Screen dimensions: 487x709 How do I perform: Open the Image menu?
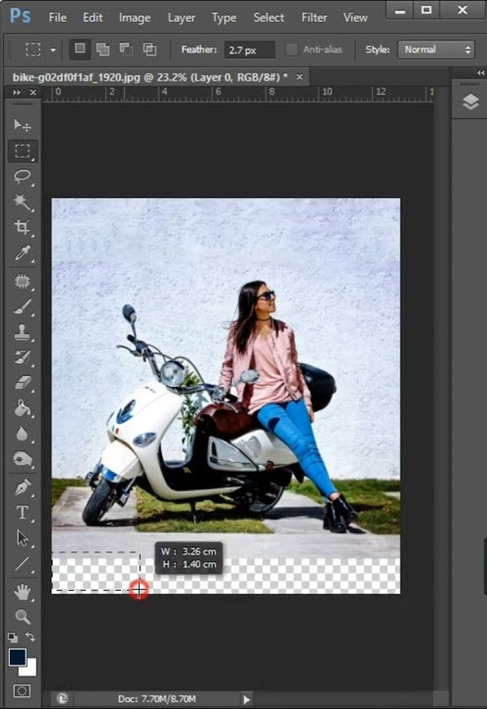click(x=135, y=18)
